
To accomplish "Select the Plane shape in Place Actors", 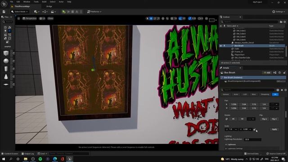I will coord(6,85).
